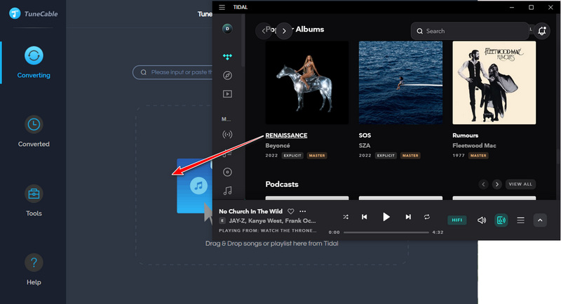Open the Converting section in TuneCable
561x304 pixels.
[x=34, y=62]
